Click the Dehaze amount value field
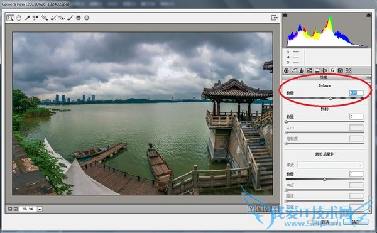 (x=356, y=93)
